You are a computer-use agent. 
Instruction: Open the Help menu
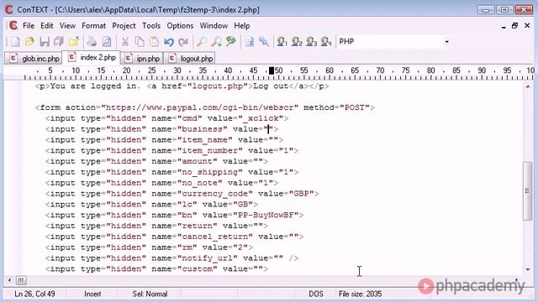coord(242,26)
